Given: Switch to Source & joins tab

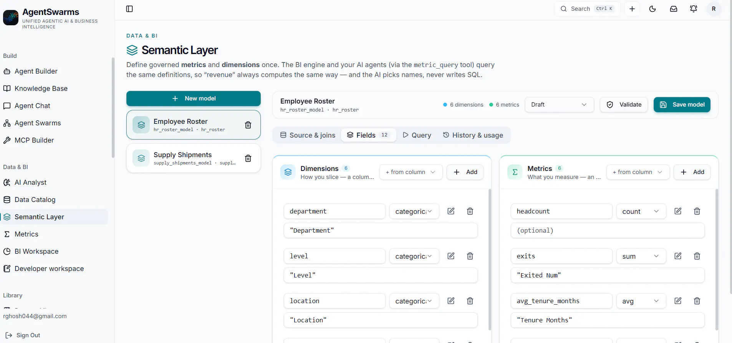Looking at the screenshot, I should (308, 135).
